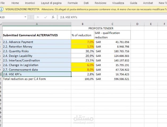Click the formula bar confirm checkmark icon
This screenshot has height=127, width=167.
point(46,17)
